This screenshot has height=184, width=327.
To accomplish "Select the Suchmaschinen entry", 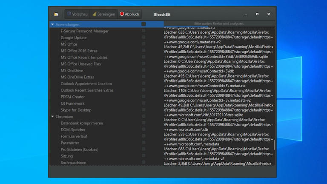I will click(x=73, y=163).
